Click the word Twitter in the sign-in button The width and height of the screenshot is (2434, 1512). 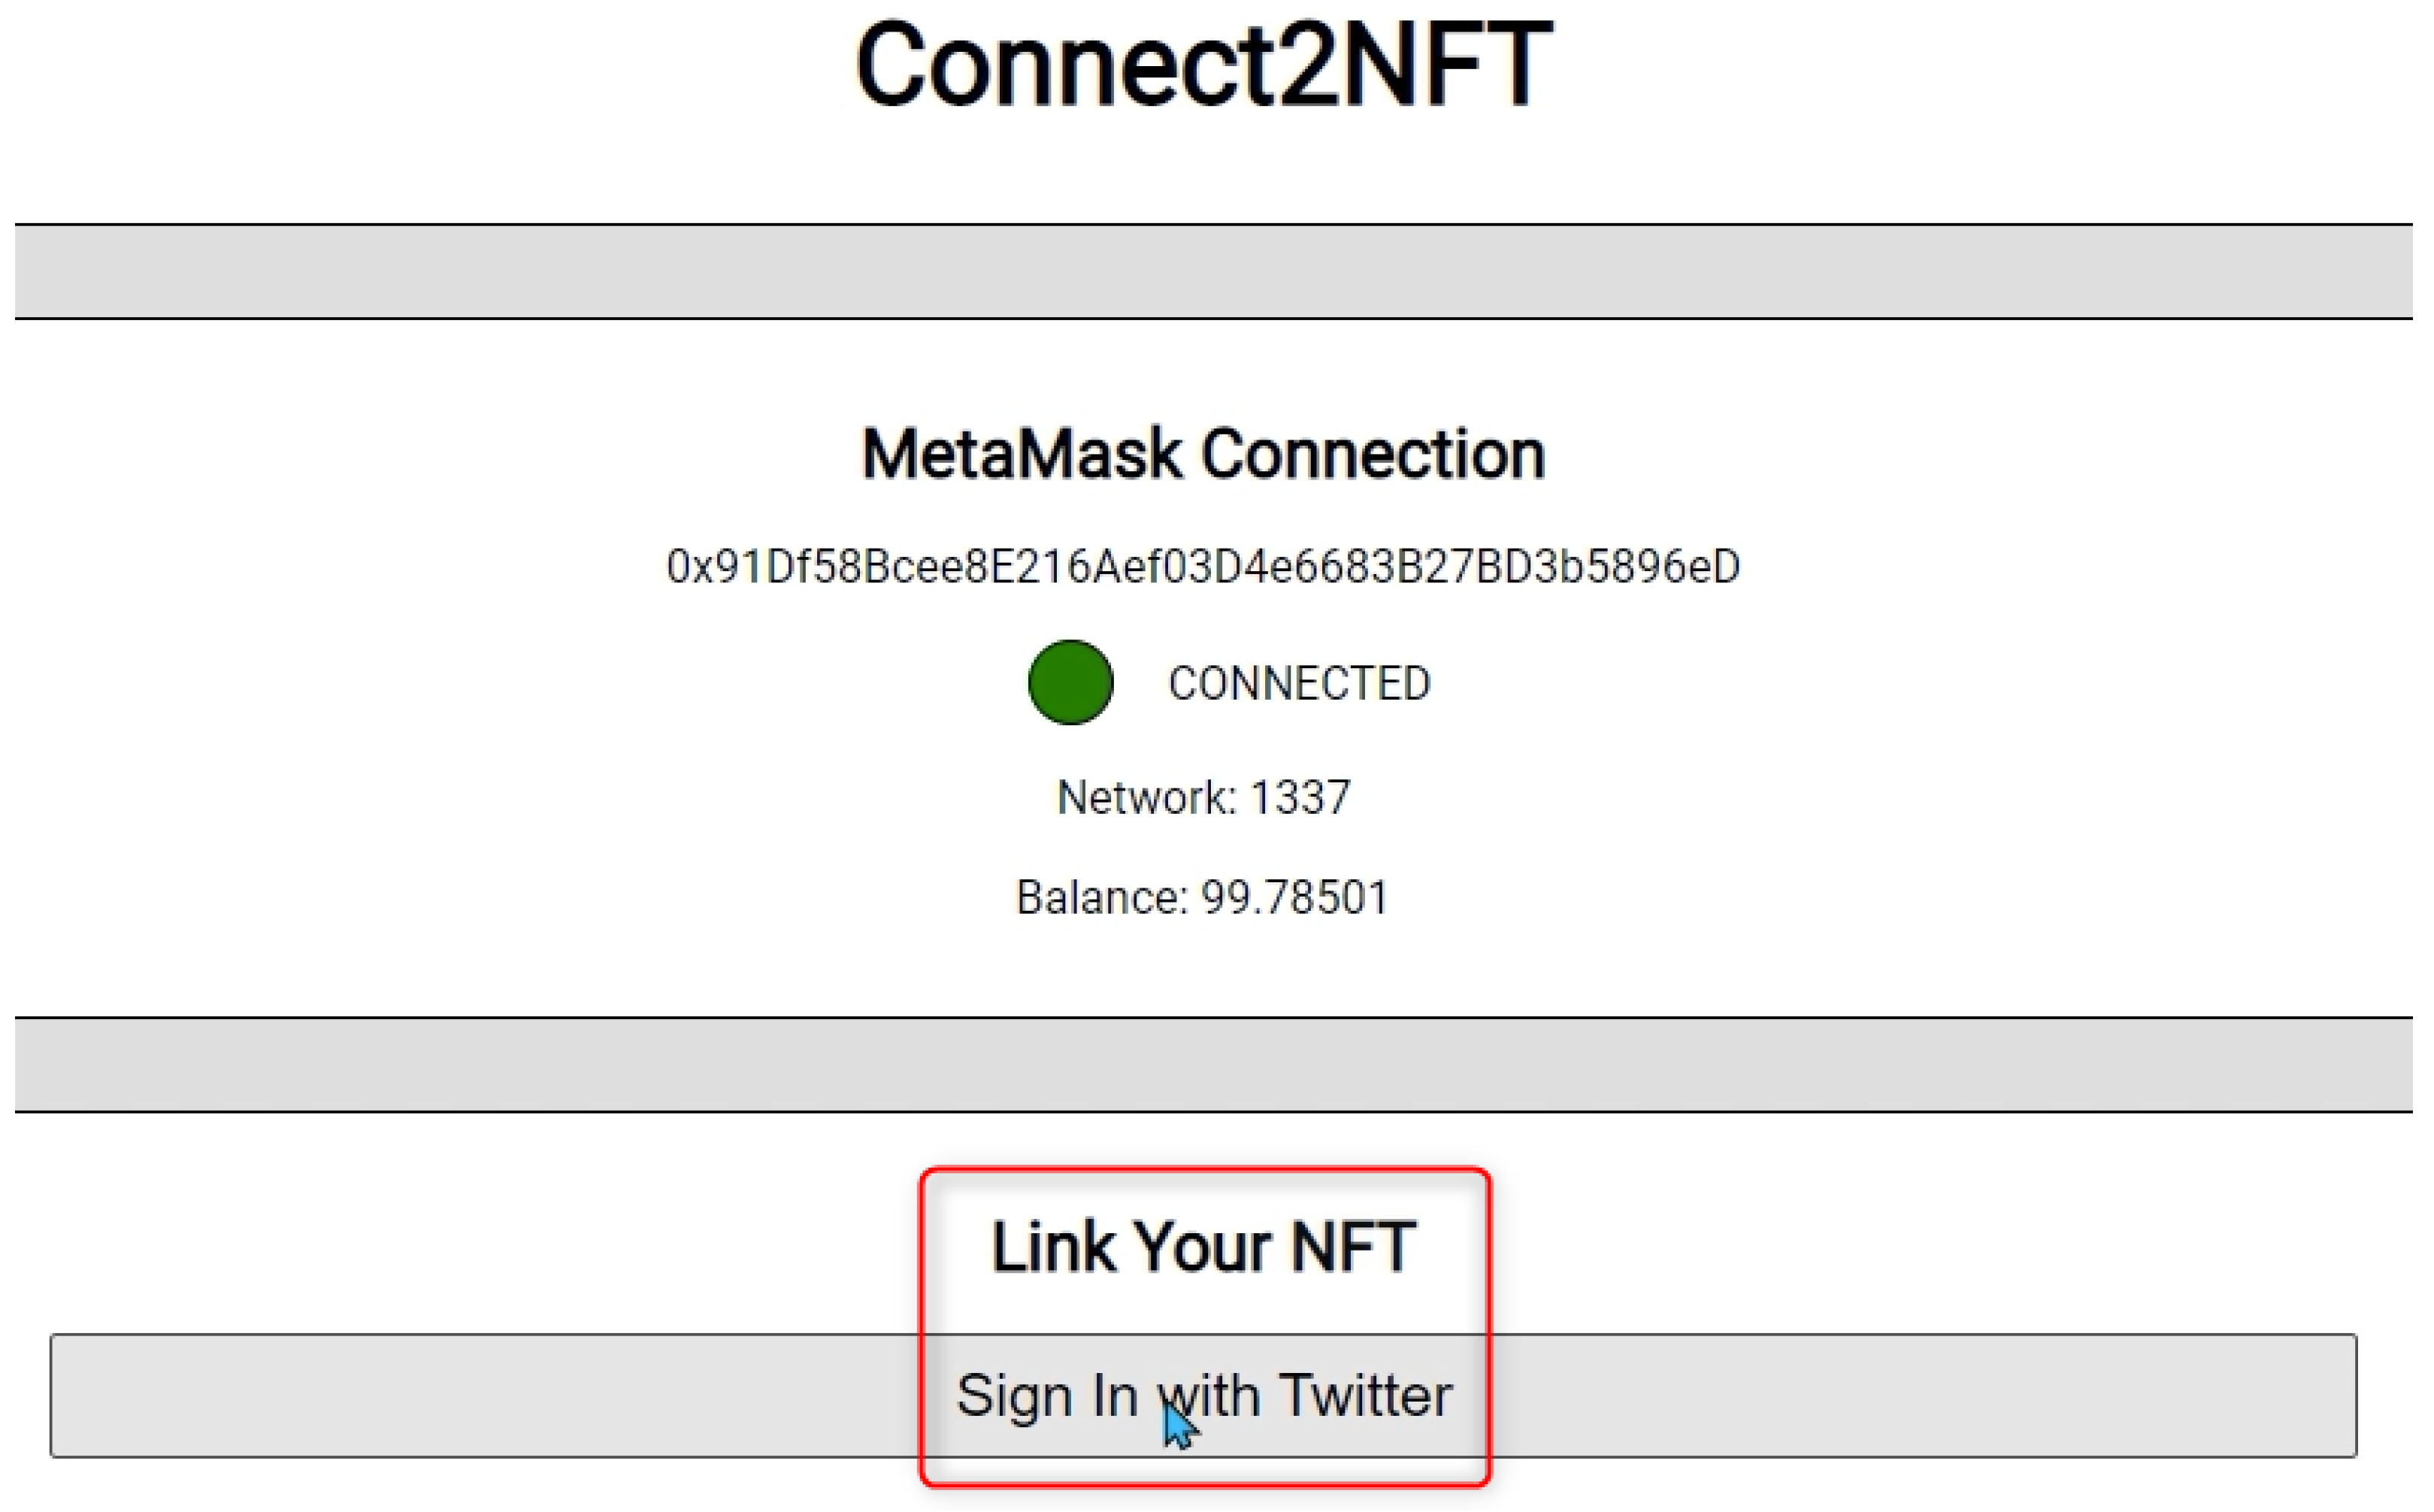point(1365,1395)
